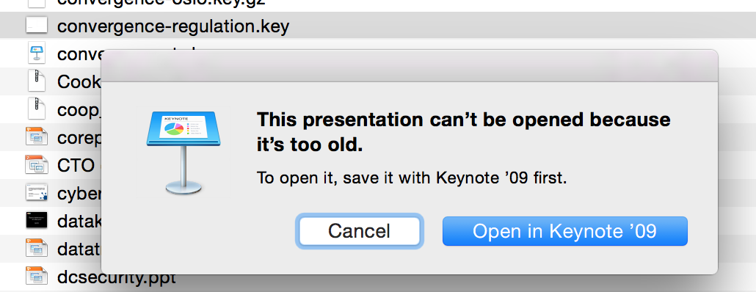The width and height of the screenshot is (756, 292).
Task: Select the blue Keynote file icon below convergence-regulation.key
Action: point(37,54)
